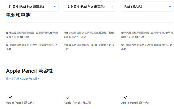The image size is (174, 109).
Task: Click checkmark above Apple Pencil (第一代)
Action: pos(126,97)
